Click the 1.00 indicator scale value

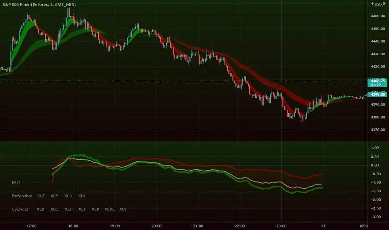click(375, 148)
